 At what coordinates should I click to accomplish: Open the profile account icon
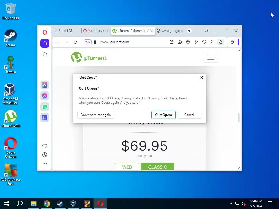[x=221, y=42]
